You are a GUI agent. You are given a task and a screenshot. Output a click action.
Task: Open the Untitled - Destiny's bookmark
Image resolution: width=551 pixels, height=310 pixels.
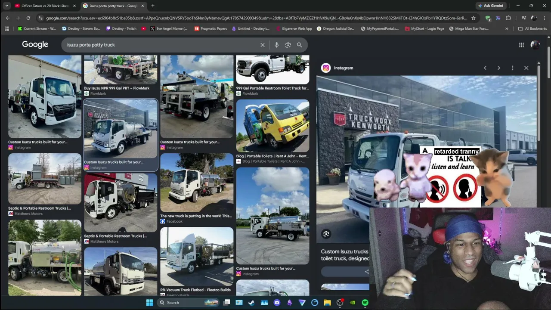[251, 29]
